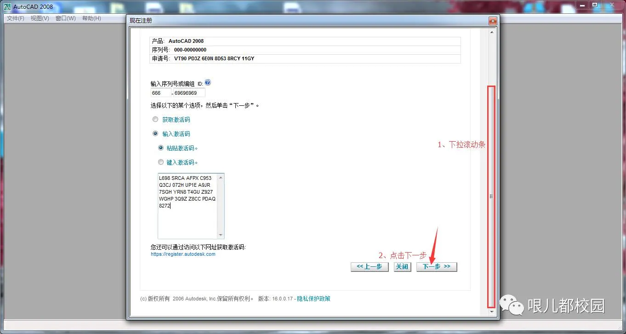Click the 输入序列号或编组 ID label
The width and height of the screenshot is (626, 334).
(x=176, y=84)
